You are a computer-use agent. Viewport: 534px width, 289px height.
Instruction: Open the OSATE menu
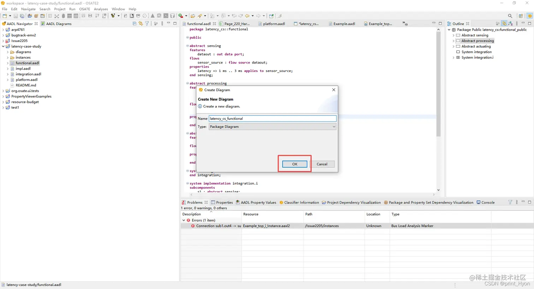(x=84, y=9)
